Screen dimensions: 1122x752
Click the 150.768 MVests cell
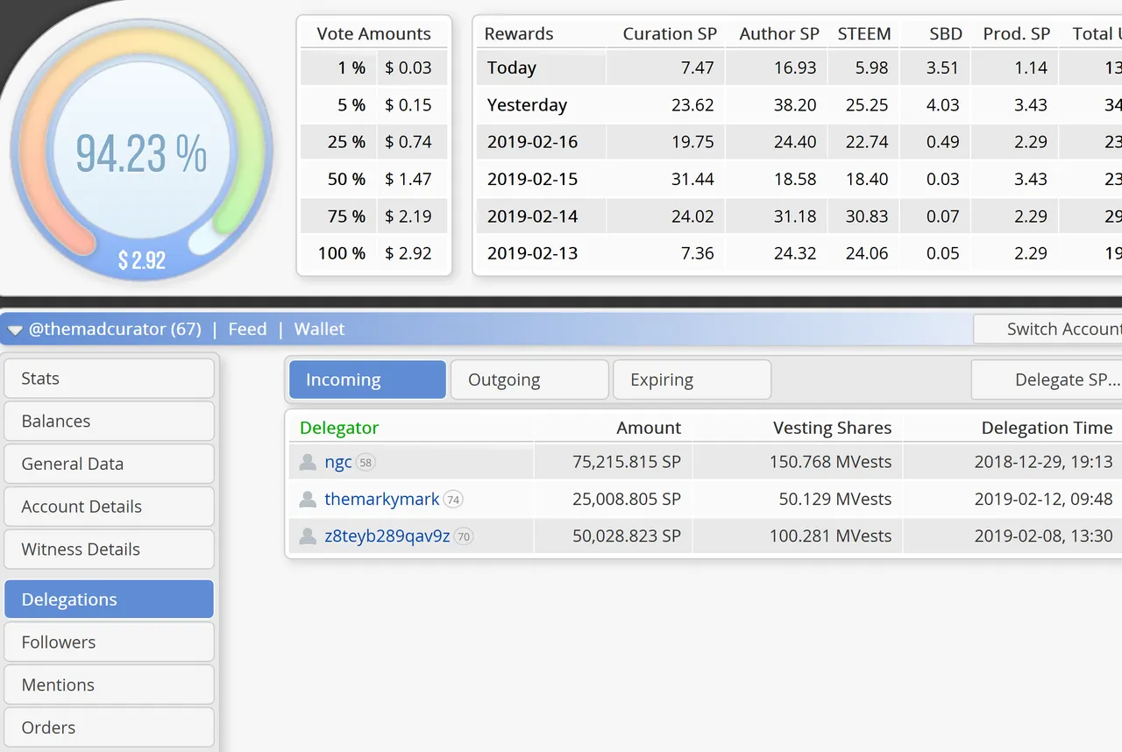click(x=830, y=462)
